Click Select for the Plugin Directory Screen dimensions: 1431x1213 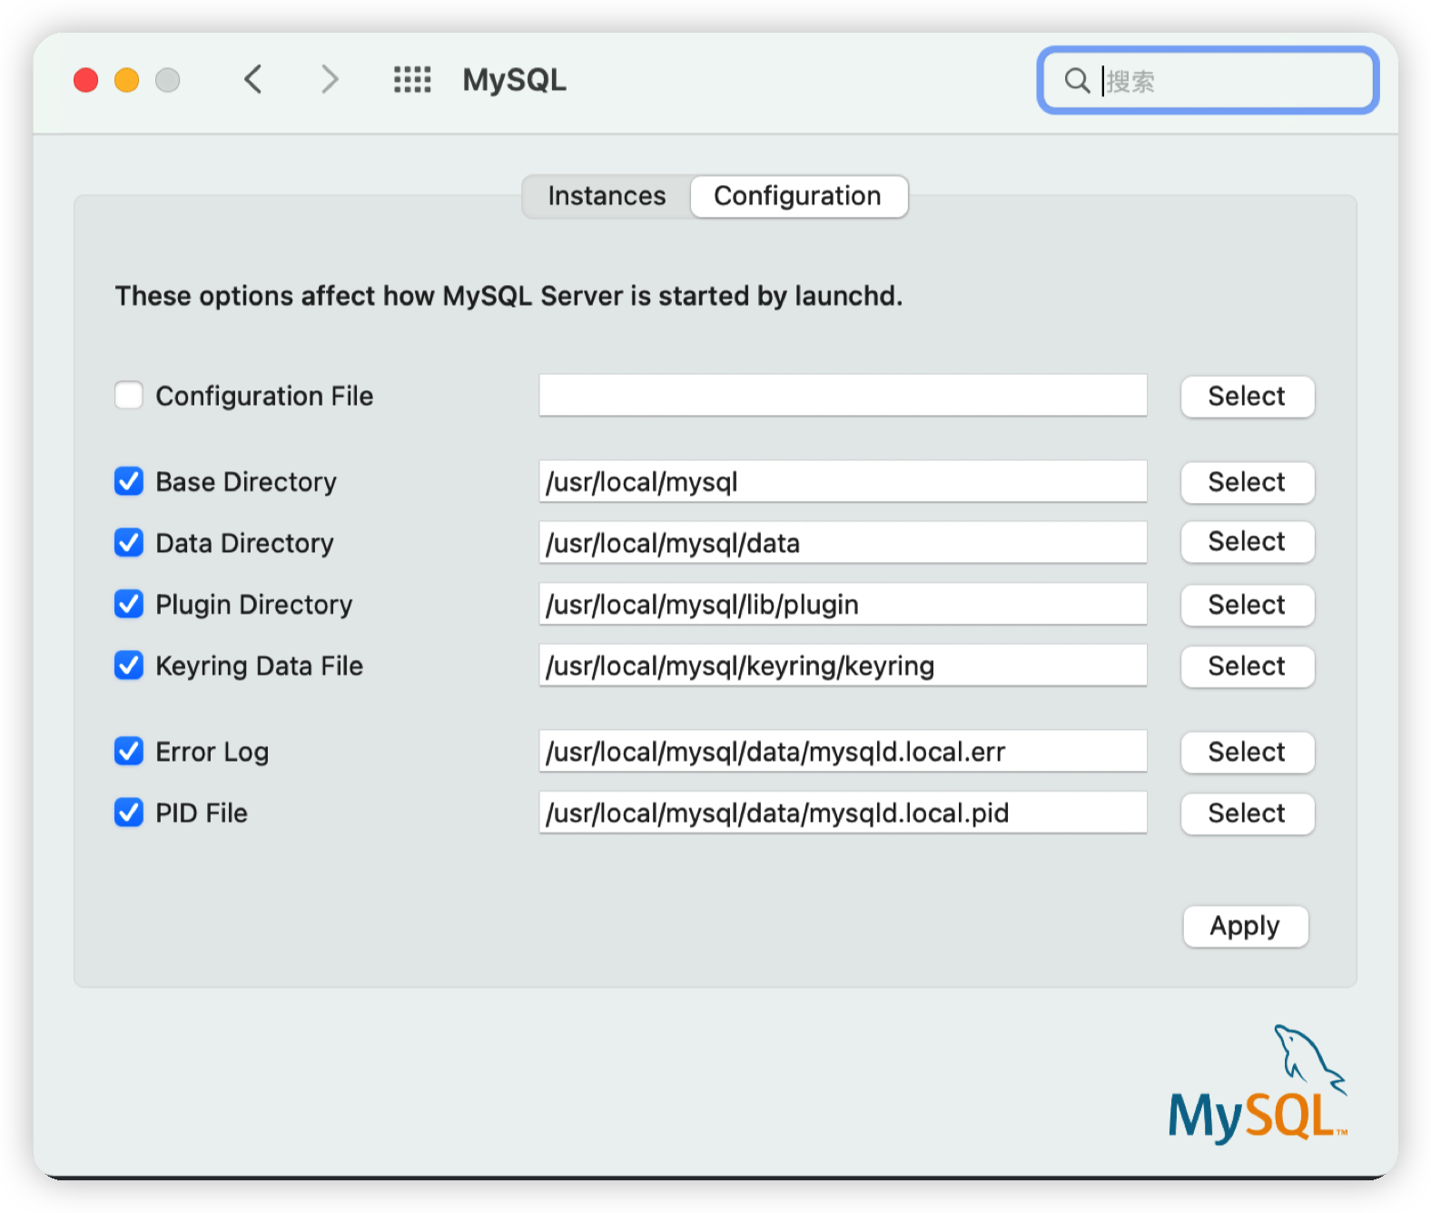click(x=1247, y=605)
